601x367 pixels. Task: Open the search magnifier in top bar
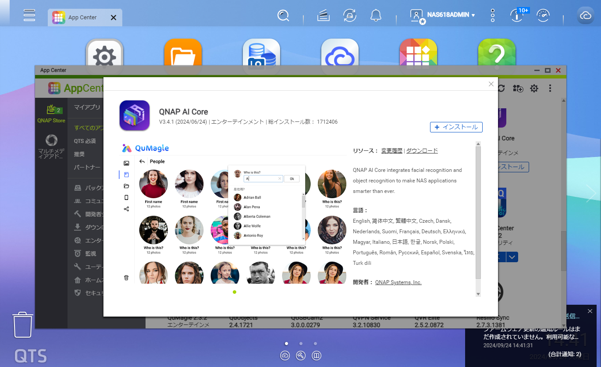[x=284, y=16]
